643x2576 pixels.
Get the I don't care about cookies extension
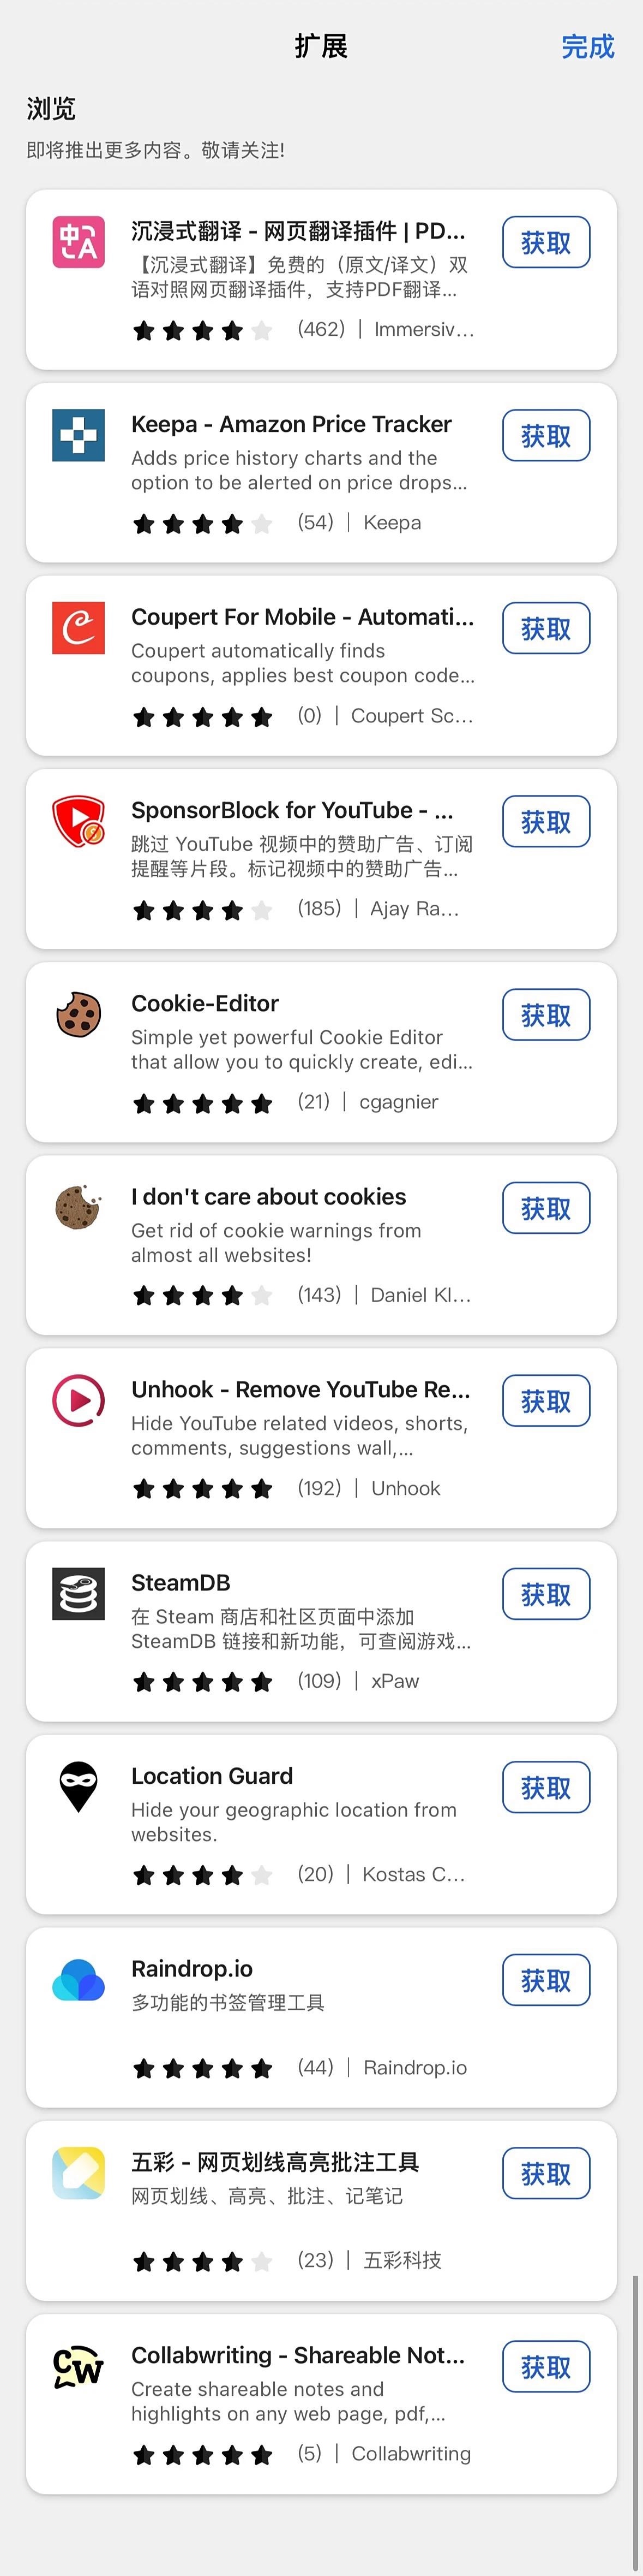pyautogui.click(x=546, y=1208)
